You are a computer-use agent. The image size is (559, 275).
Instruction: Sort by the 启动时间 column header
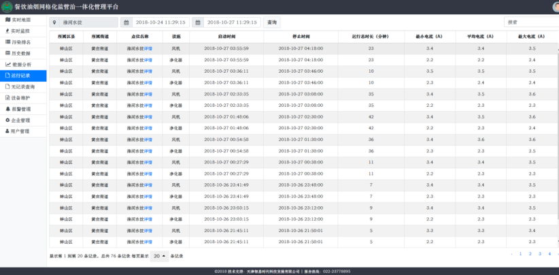[228, 36]
